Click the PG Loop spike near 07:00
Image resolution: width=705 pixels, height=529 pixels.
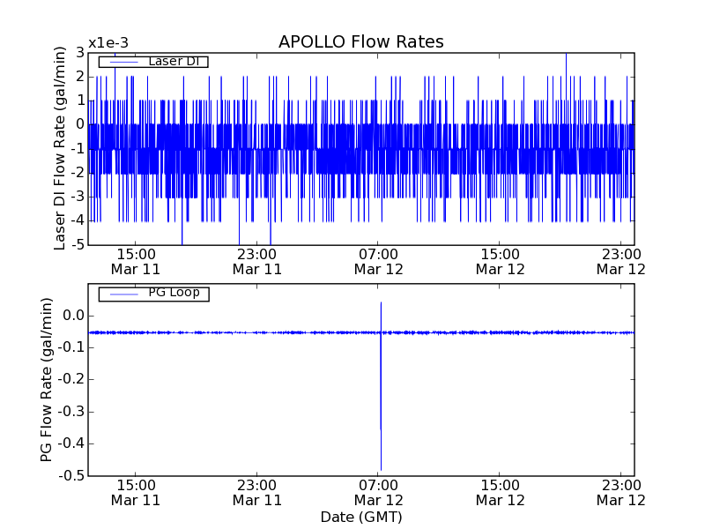(x=381, y=386)
